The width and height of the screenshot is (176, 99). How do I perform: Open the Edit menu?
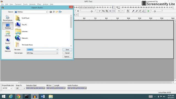[x=7, y=4]
